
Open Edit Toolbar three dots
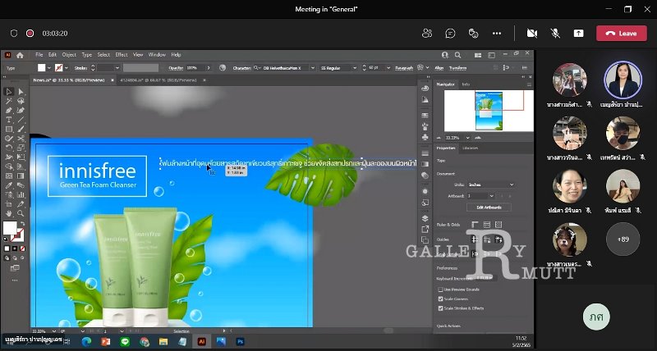(15, 280)
